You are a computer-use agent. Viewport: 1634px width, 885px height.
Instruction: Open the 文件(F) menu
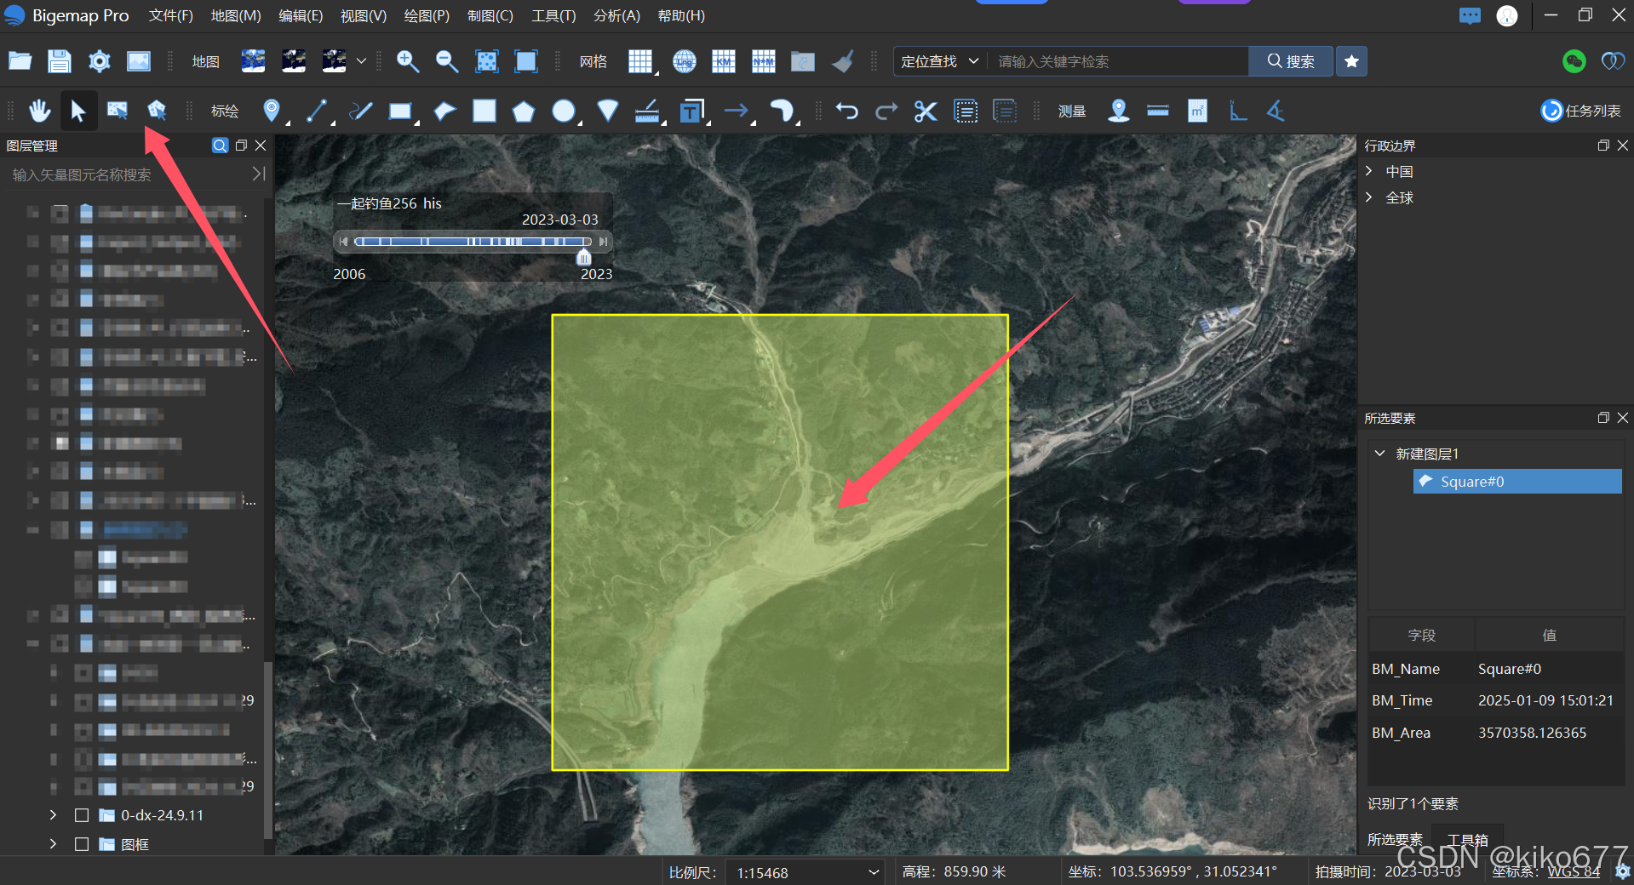pos(170,15)
